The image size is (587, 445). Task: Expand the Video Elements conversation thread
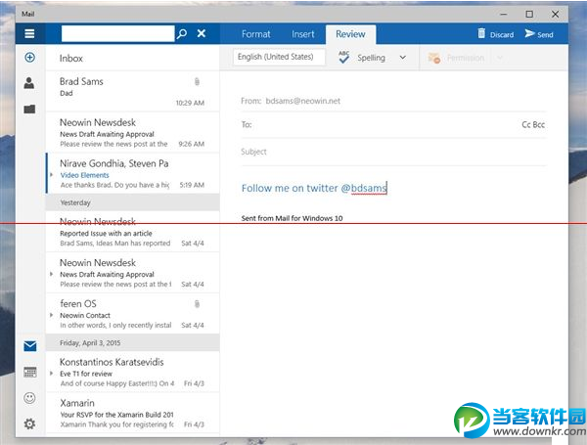51,175
